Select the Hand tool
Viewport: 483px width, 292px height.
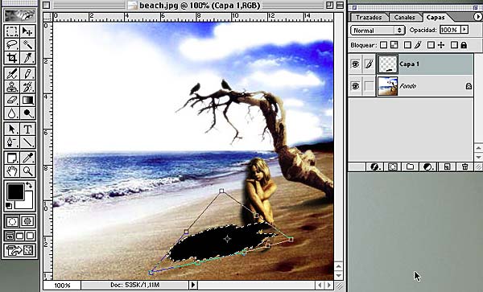12,171
